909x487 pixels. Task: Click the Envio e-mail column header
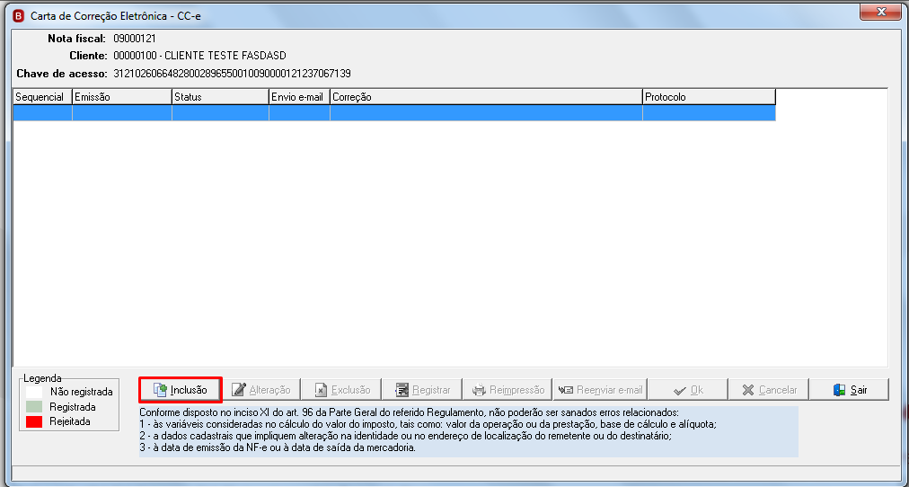[300, 97]
